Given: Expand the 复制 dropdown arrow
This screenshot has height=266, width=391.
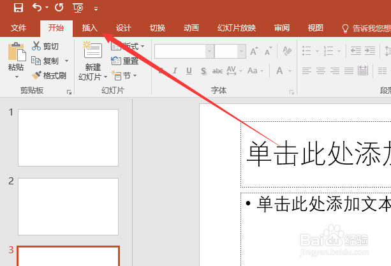Looking at the screenshot, I should 66,61.
